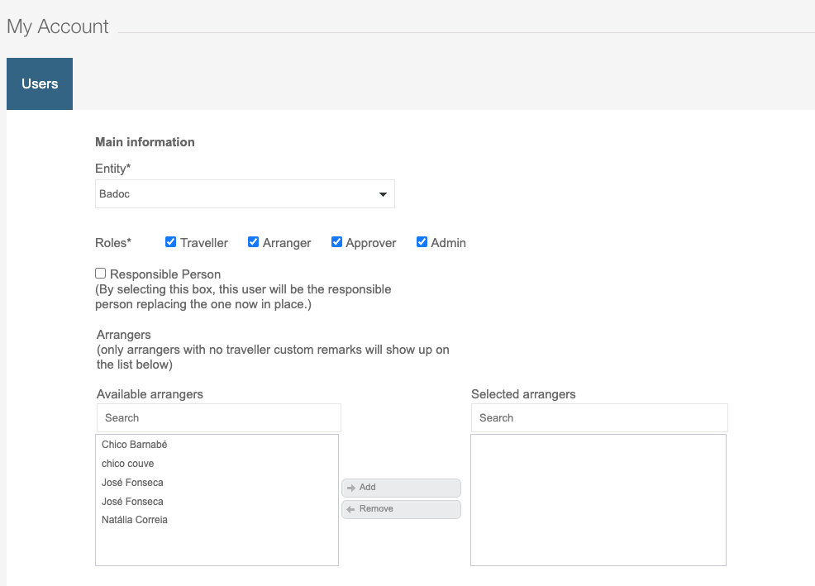The width and height of the screenshot is (815, 586).
Task: Click the Selected arrangers search field
Action: (x=598, y=417)
